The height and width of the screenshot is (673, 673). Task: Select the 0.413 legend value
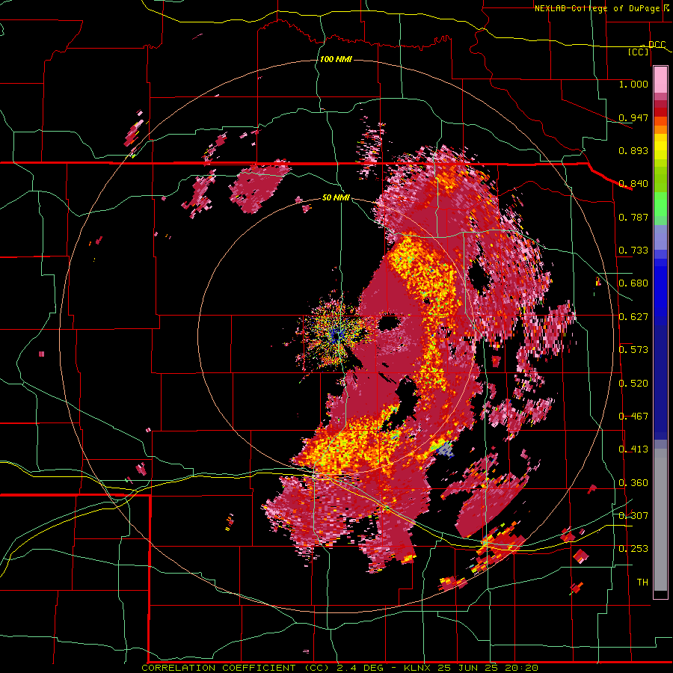click(x=633, y=449)
